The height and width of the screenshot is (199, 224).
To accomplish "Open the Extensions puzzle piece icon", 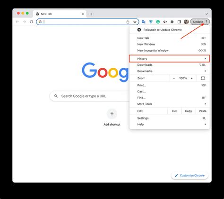I will tap(172, 22).
